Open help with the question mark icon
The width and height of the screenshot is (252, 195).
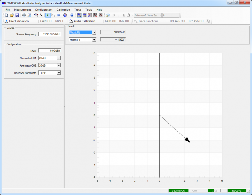[72, 15]
